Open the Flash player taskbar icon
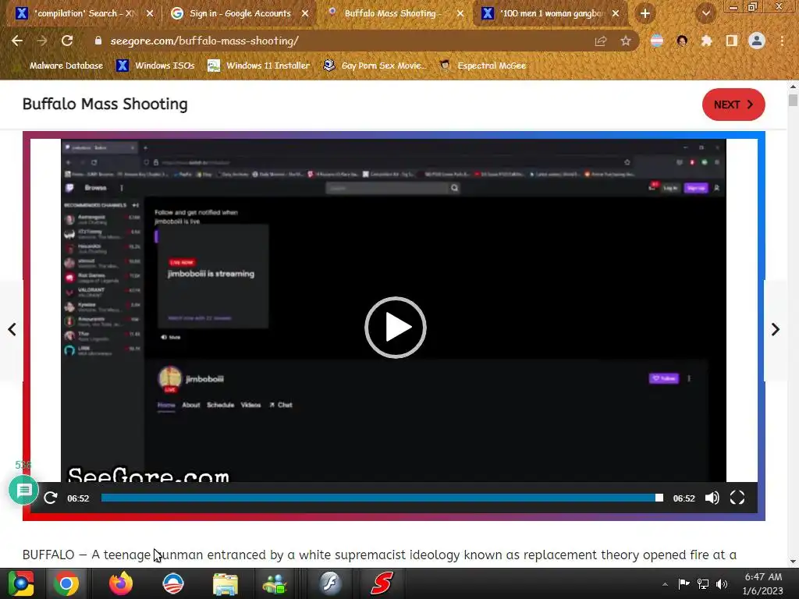The height and width of the screenshot is (599, 799). pyautogui.click(x=330, y=583)
